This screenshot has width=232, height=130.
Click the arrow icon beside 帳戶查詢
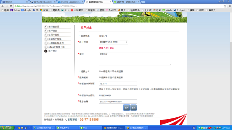(46, 31)
